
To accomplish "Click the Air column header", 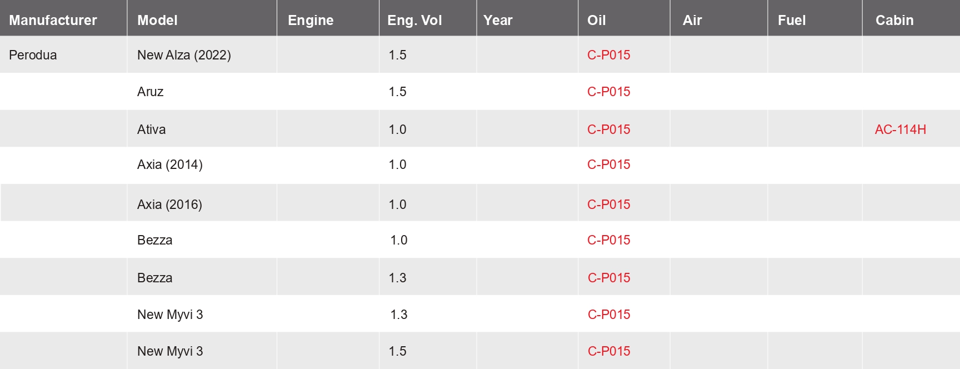I will coord(692,21).
